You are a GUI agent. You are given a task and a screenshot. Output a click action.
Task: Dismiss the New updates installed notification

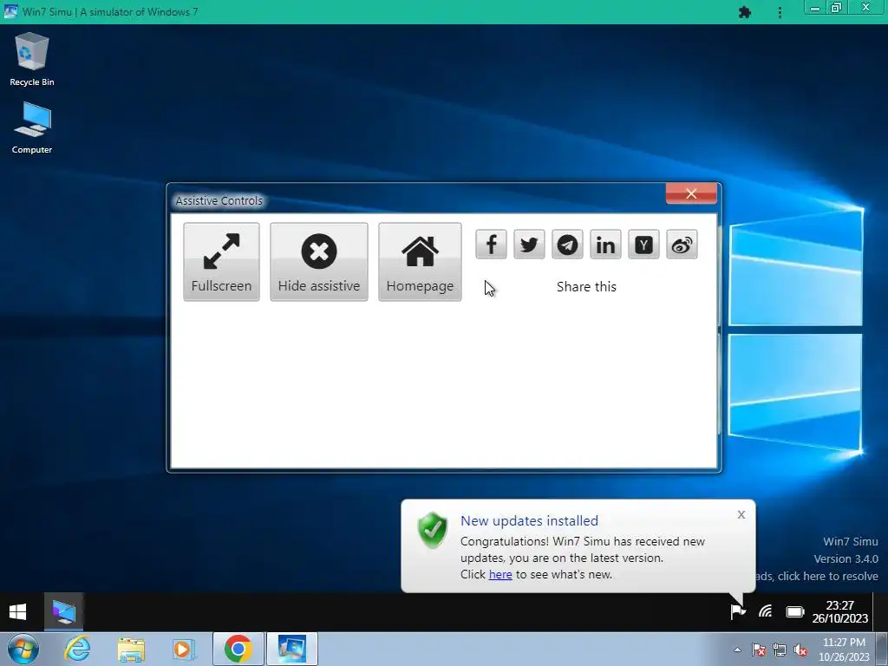coord(741,515)
